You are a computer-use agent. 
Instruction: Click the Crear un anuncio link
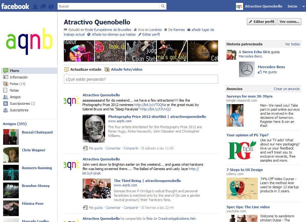[x=287, y=89]
